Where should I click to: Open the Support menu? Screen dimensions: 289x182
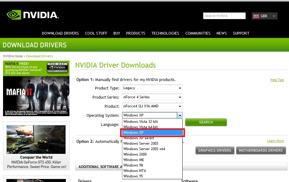click(241, 33)
